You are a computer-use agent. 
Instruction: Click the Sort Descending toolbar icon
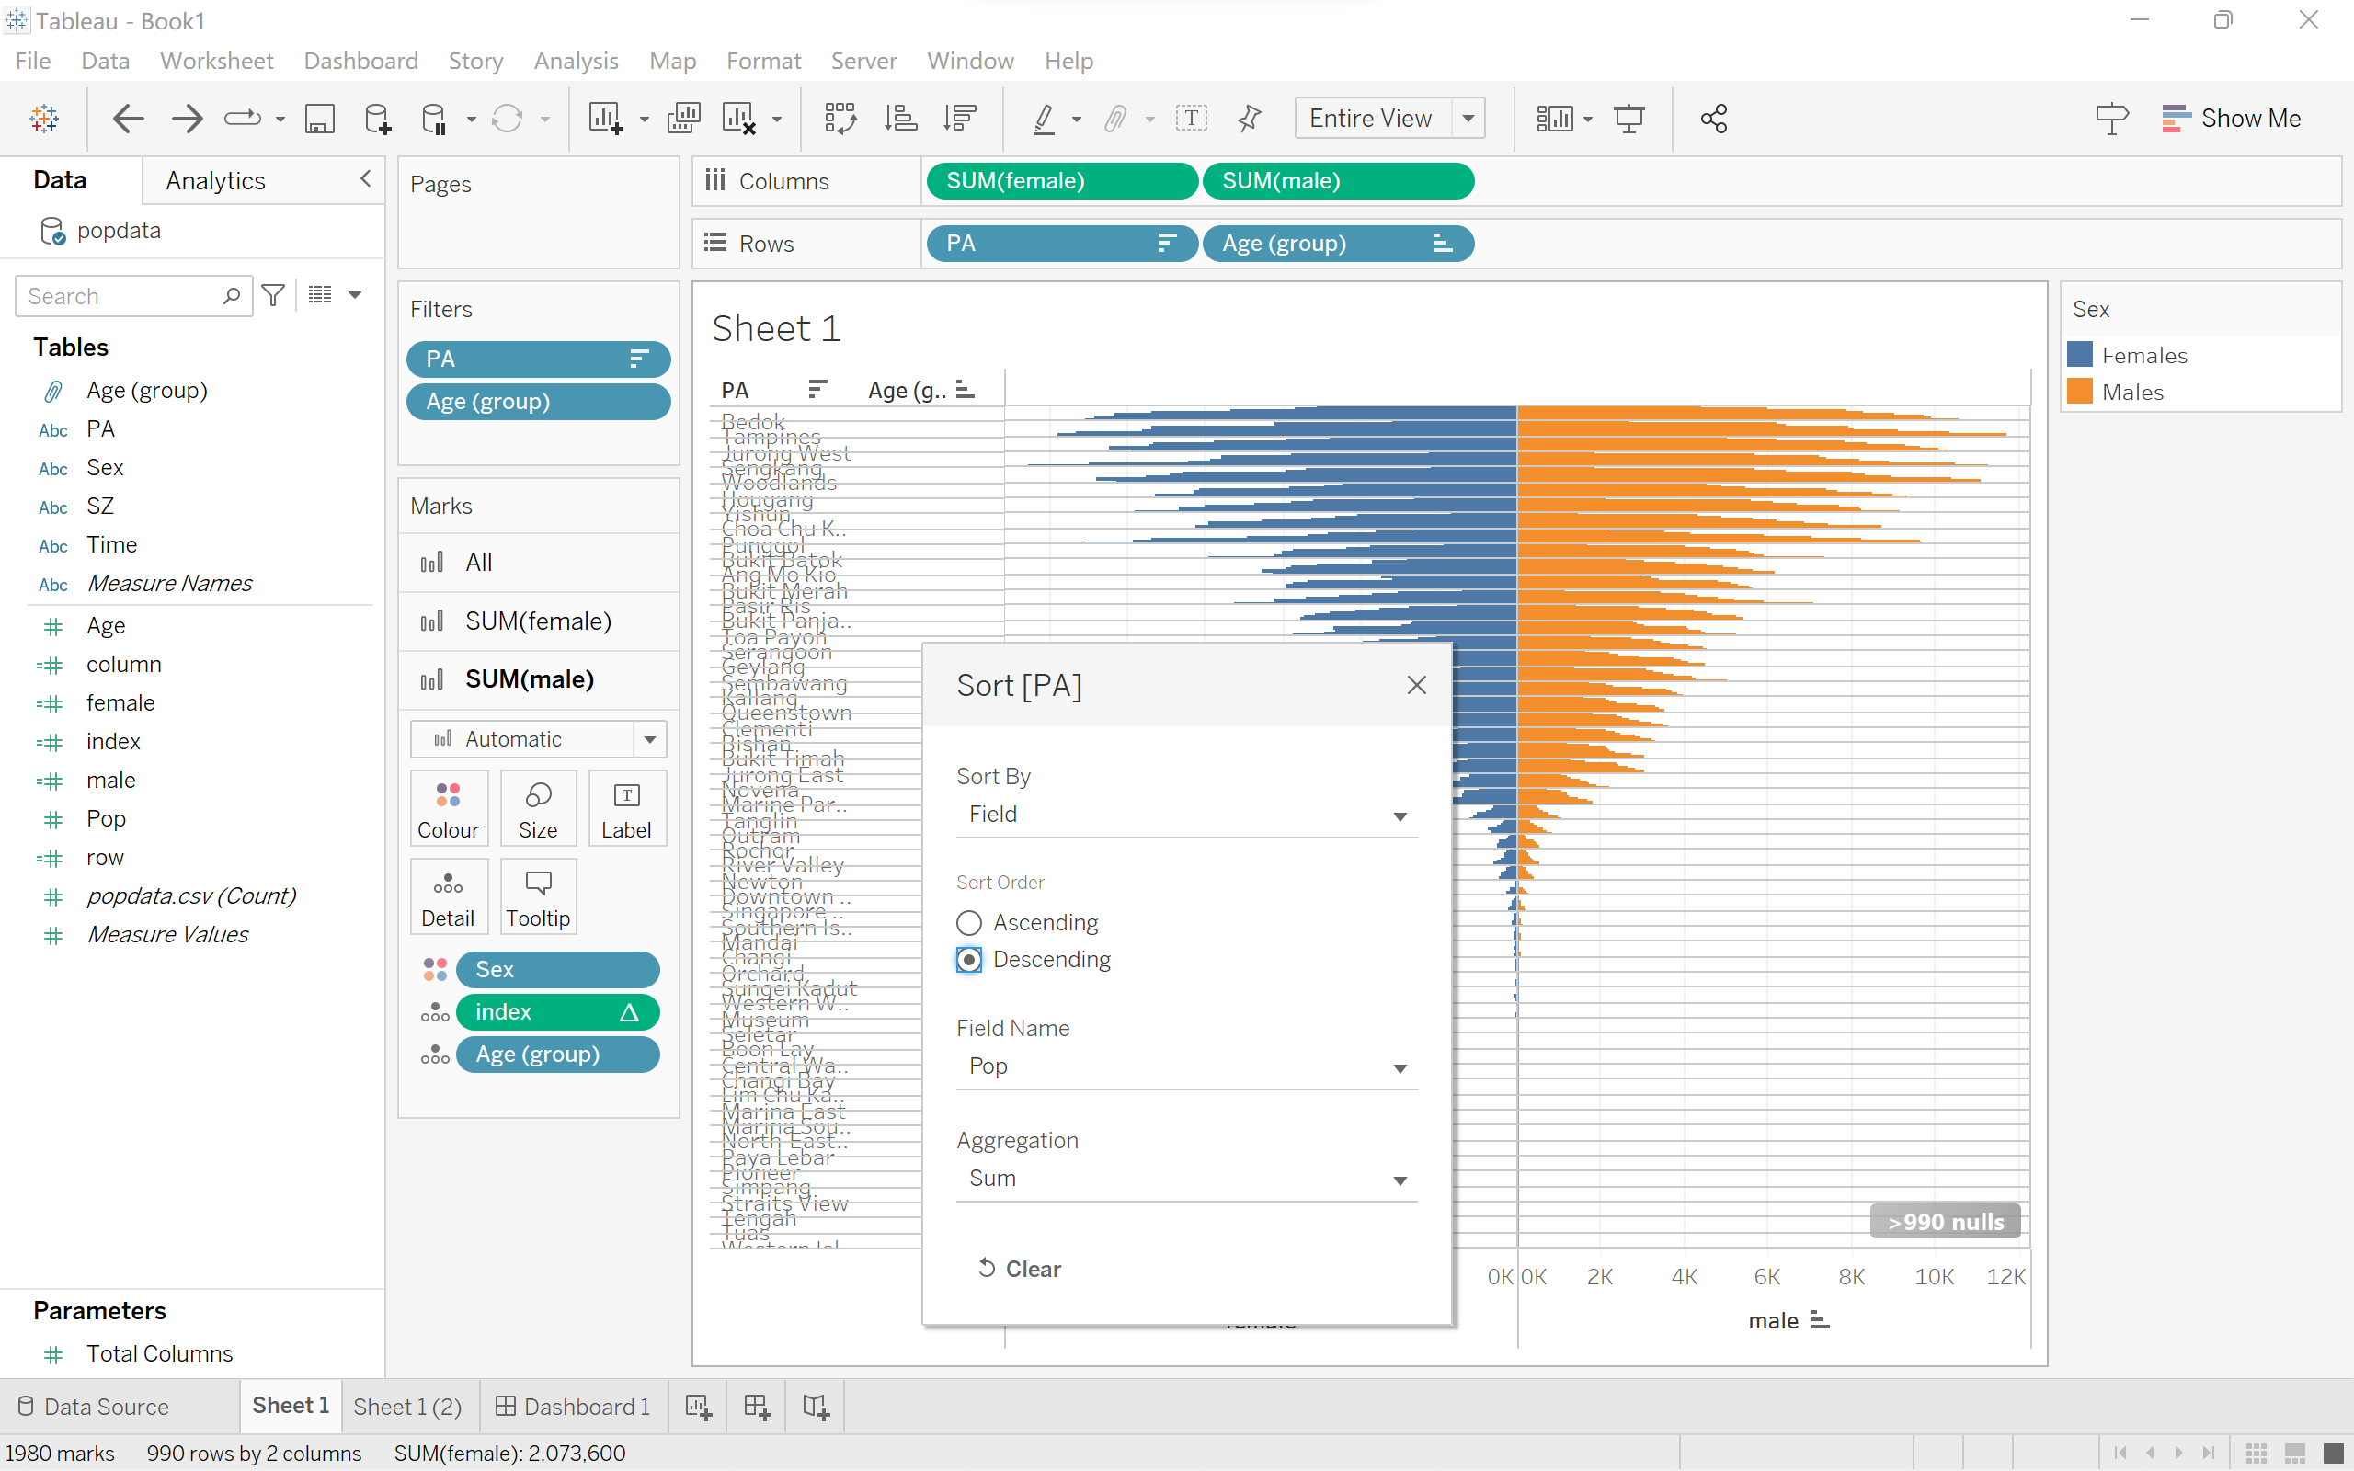[960, 119]
